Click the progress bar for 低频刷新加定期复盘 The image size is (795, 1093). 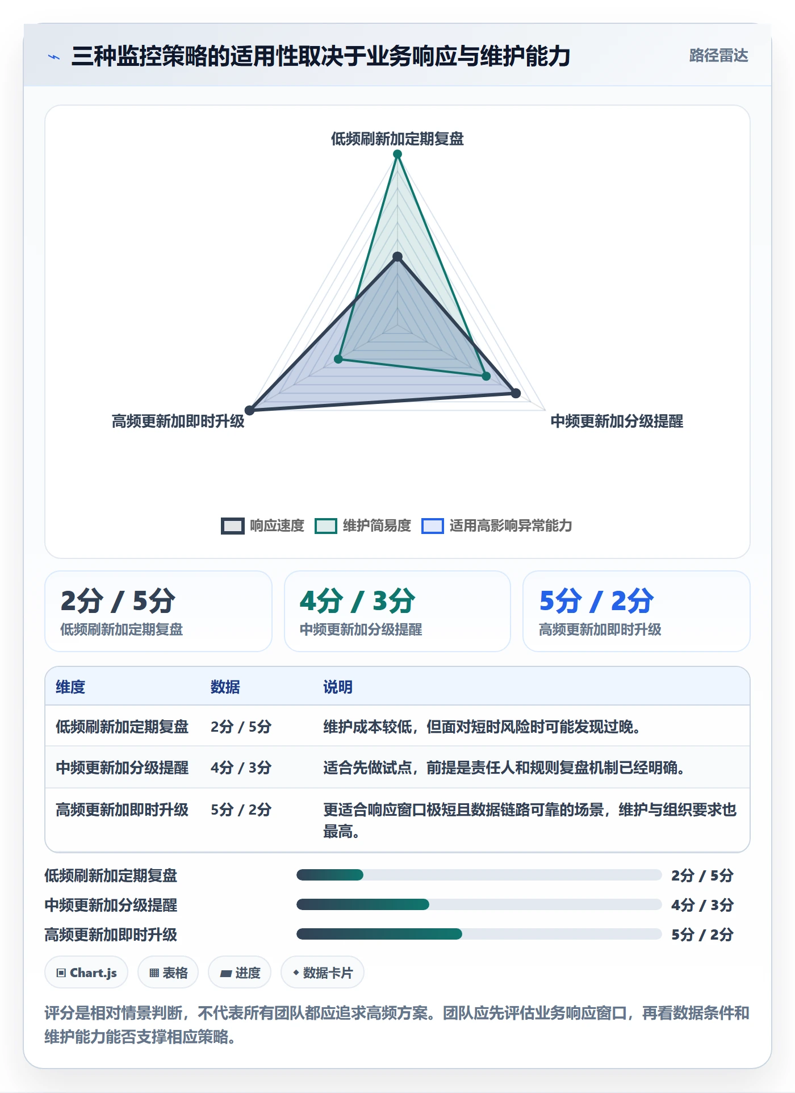click(479, 875)
